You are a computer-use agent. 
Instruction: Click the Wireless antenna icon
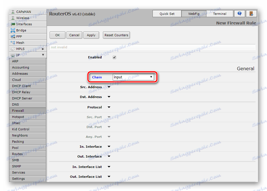point(13,18)
